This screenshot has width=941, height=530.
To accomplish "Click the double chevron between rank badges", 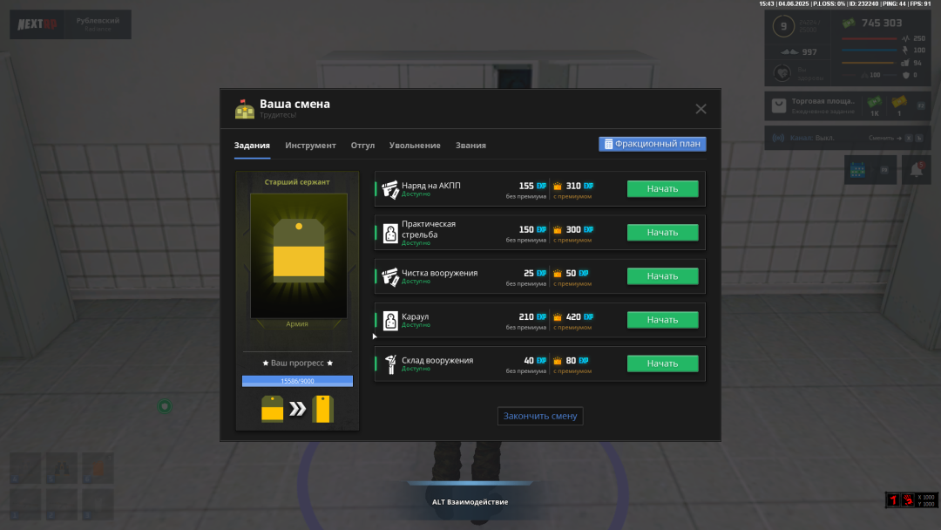I will [298, 409].
